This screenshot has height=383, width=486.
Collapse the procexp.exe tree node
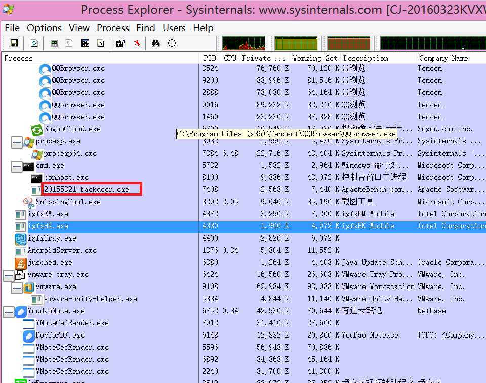pos(16,143)
